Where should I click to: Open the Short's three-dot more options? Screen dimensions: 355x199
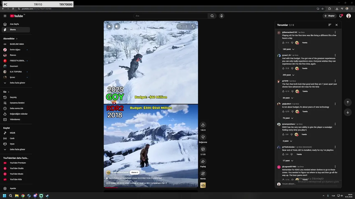tap(186, 26)
